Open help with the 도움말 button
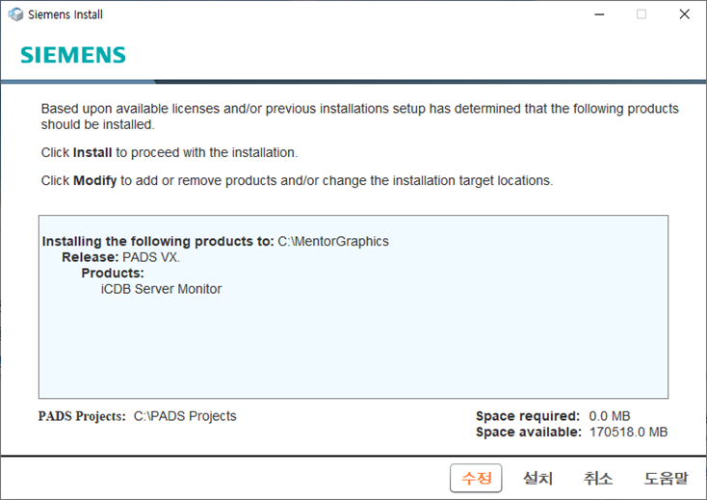Viewport: 707px width, 500px height. (666, 478)
